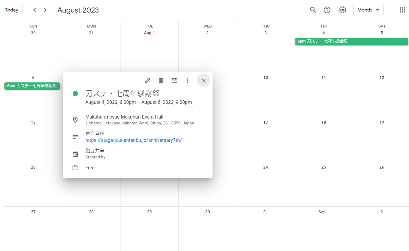Go to the next month
The width and height of the screenshot is (409, 251).
coord(45,10)
